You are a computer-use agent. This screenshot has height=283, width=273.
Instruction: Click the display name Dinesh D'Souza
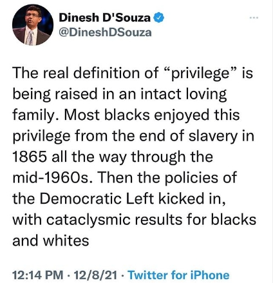105,17
